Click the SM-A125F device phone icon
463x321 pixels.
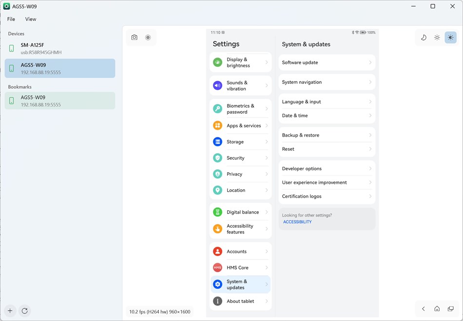pyautogui.click(x=12, y=48)
